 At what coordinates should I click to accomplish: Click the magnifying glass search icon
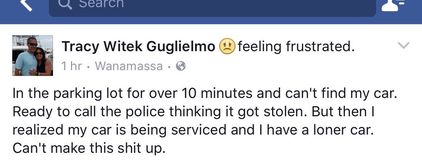coord(66,4)
